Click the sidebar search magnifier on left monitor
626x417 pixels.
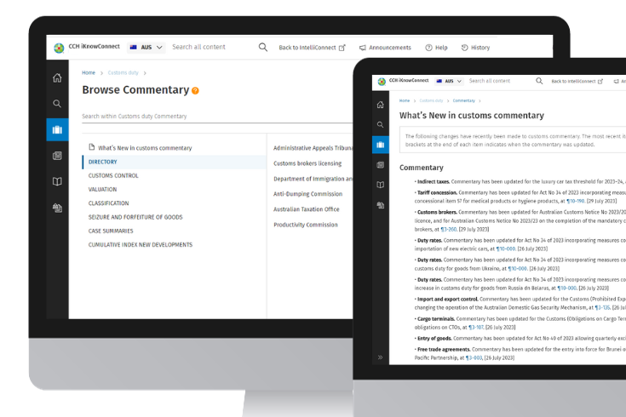[x=57, y=104]
